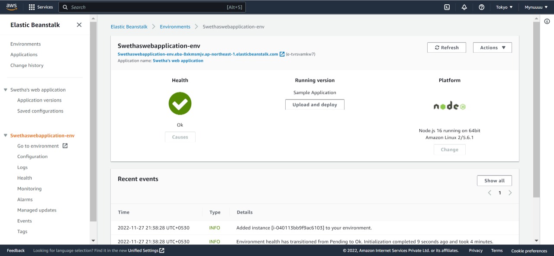
Task: Open the Mynuuuu account dropdown
Action: (536, 7)
